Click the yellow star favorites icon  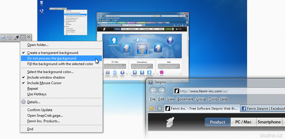pos(151,108)
